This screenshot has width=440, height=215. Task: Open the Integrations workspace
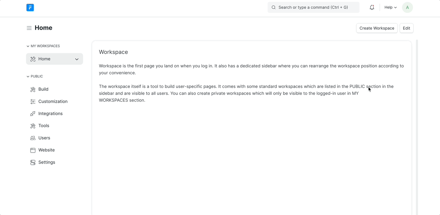point(50,114)
